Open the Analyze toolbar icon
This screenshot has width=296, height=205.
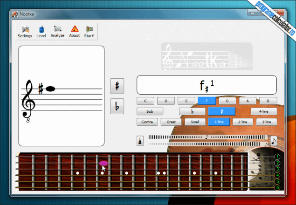pos(57,32)
